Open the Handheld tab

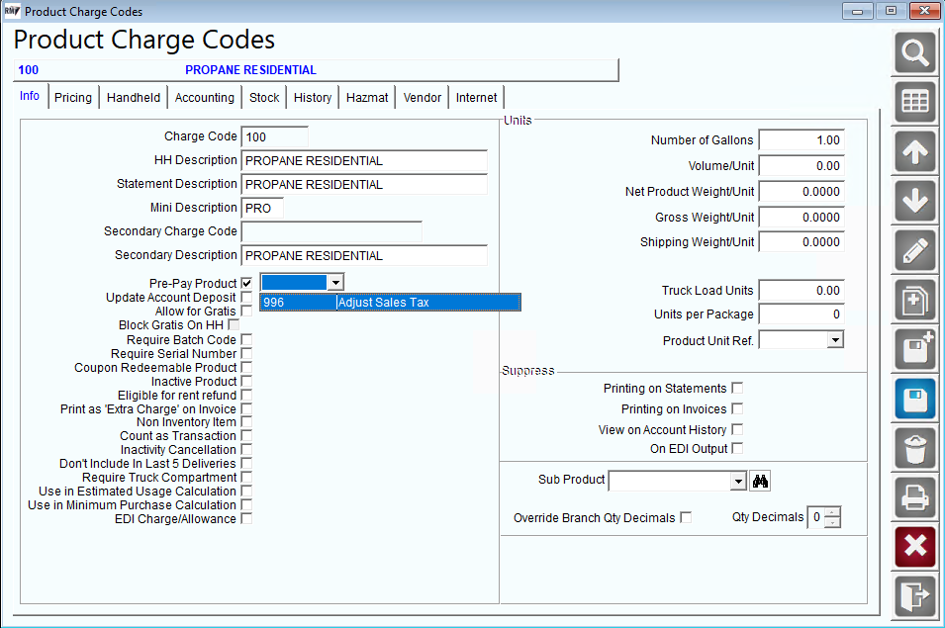(x=134, y=98)
